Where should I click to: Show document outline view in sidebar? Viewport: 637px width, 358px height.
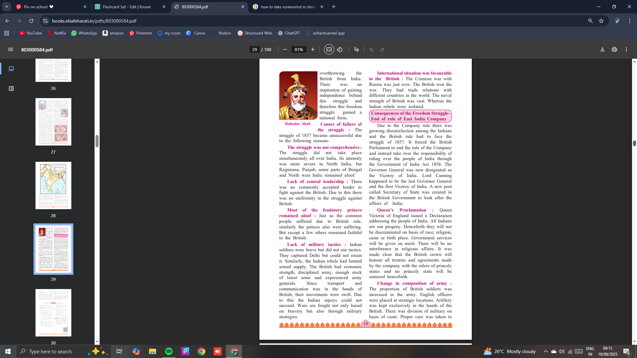pos(11,89)
